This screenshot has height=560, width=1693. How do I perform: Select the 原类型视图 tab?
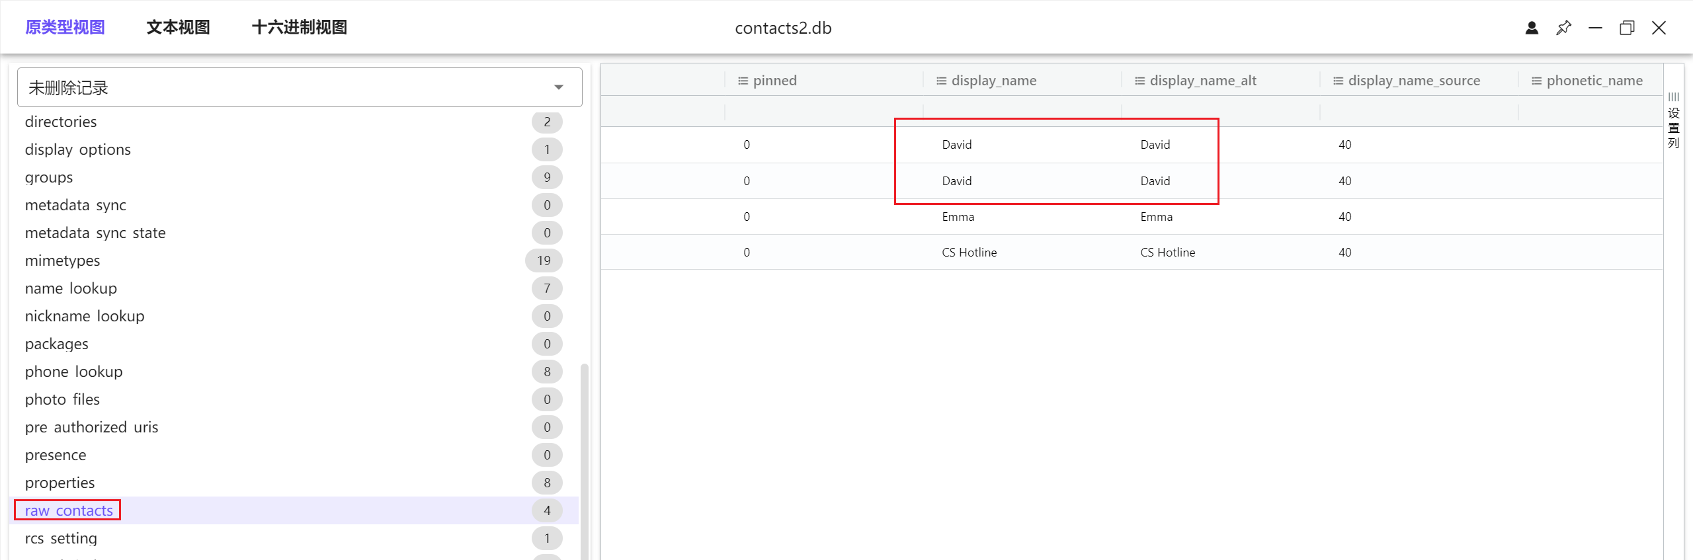tap(65, 27)
